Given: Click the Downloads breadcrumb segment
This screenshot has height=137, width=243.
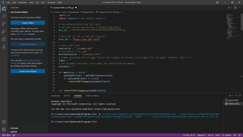Looking at the screenshot, I should 74,12.
